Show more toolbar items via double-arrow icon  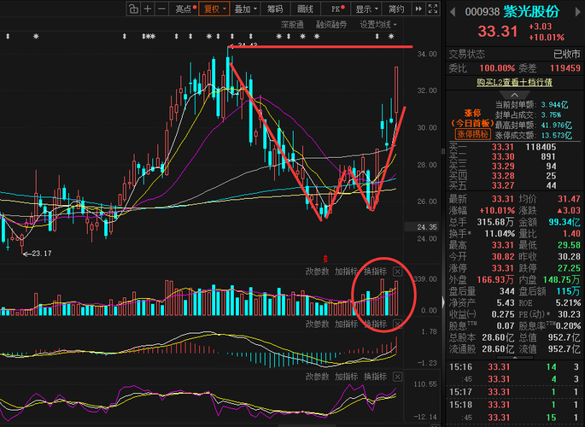click(418, 9)
